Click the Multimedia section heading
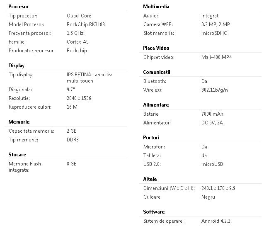264x226 pixels. coord(156,7)
